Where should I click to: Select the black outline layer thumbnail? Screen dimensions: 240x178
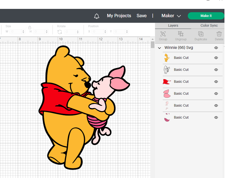click(167, 70)
